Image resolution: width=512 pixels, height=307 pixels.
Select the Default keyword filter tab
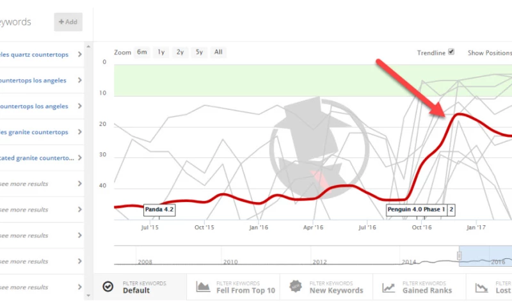coord(140,287)
